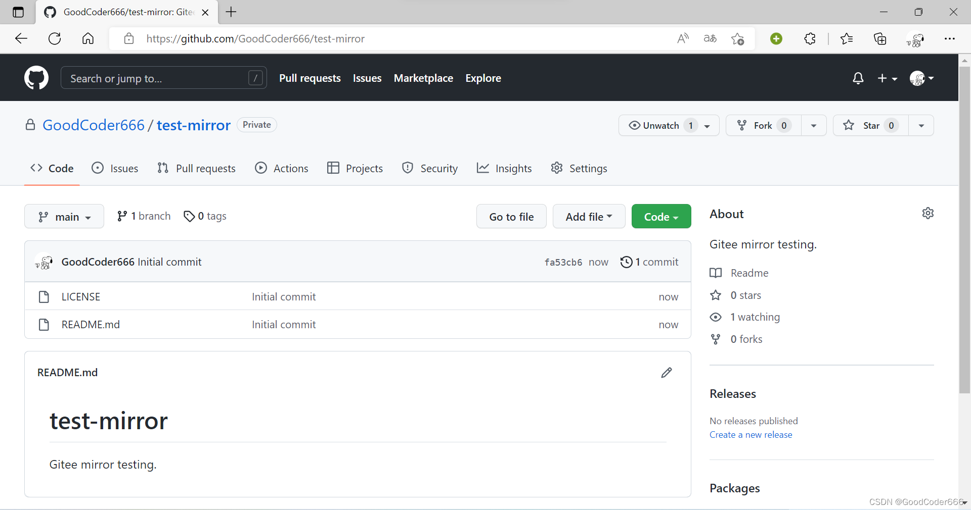The image size is (971, 510).
Task: Edit repository About details gear icon
Action: (x=928, y=213)
